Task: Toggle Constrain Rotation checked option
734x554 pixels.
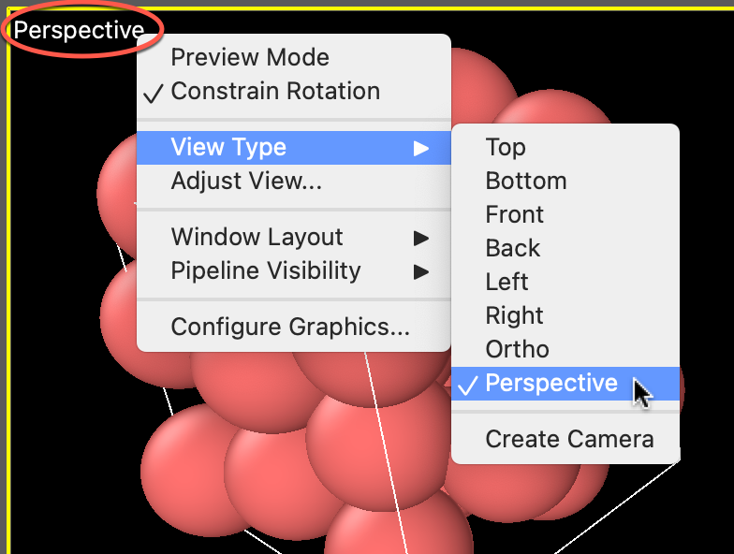Action: point(275,91)
